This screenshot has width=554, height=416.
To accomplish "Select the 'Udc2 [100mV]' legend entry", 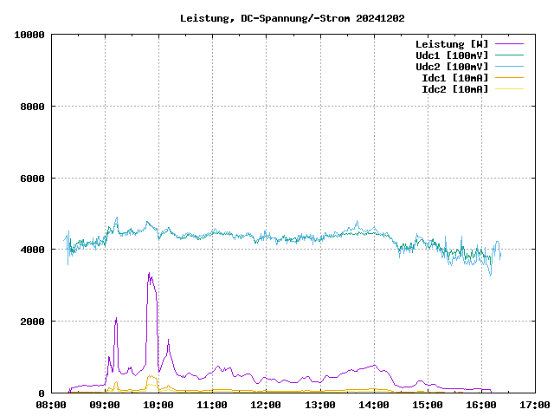I will coord(451,67).
